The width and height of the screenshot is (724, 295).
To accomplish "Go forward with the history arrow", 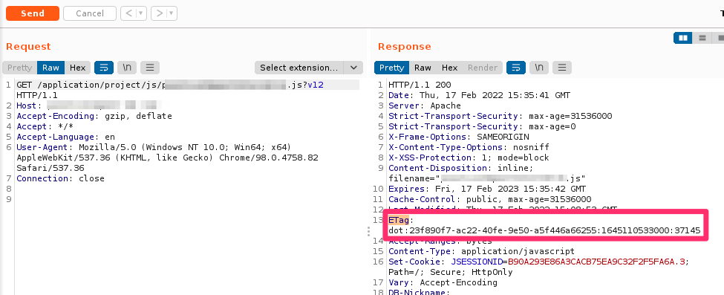I will coord(160,13).
